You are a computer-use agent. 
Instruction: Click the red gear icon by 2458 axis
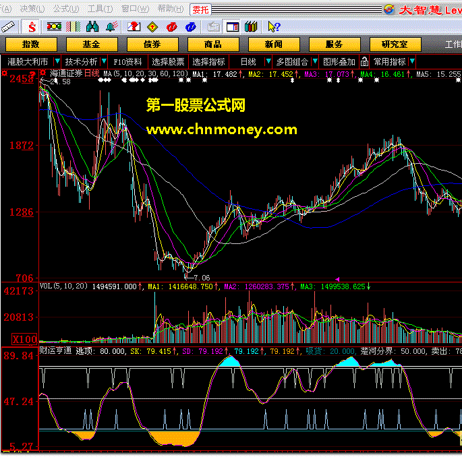click(x=4, y=73)
